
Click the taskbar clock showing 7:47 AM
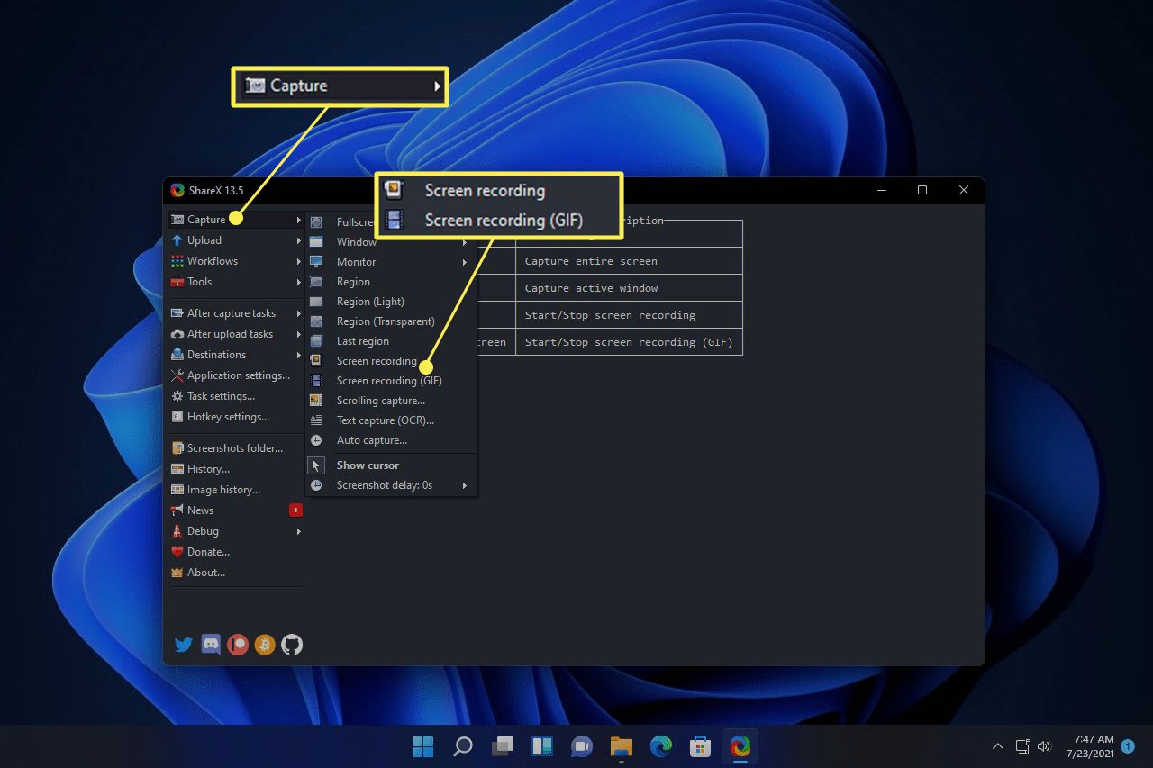click(1093, 745)
